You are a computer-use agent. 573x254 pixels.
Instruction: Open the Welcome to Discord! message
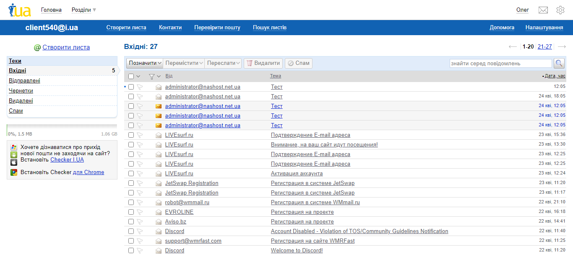pyautogui.click(x=297, y=251)
